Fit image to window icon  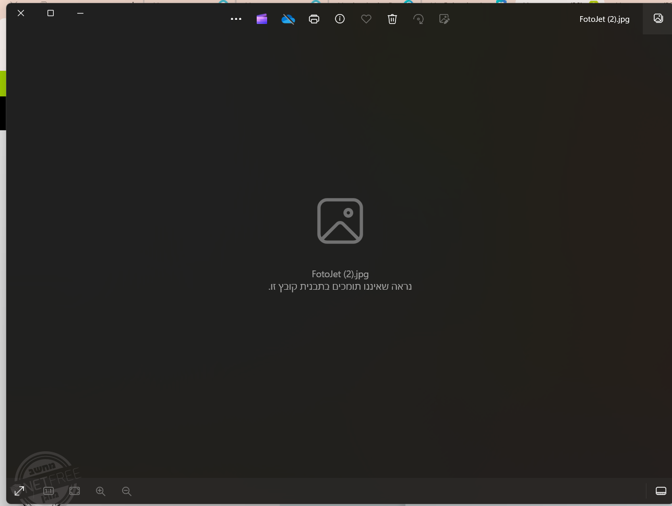click(75, 491)
